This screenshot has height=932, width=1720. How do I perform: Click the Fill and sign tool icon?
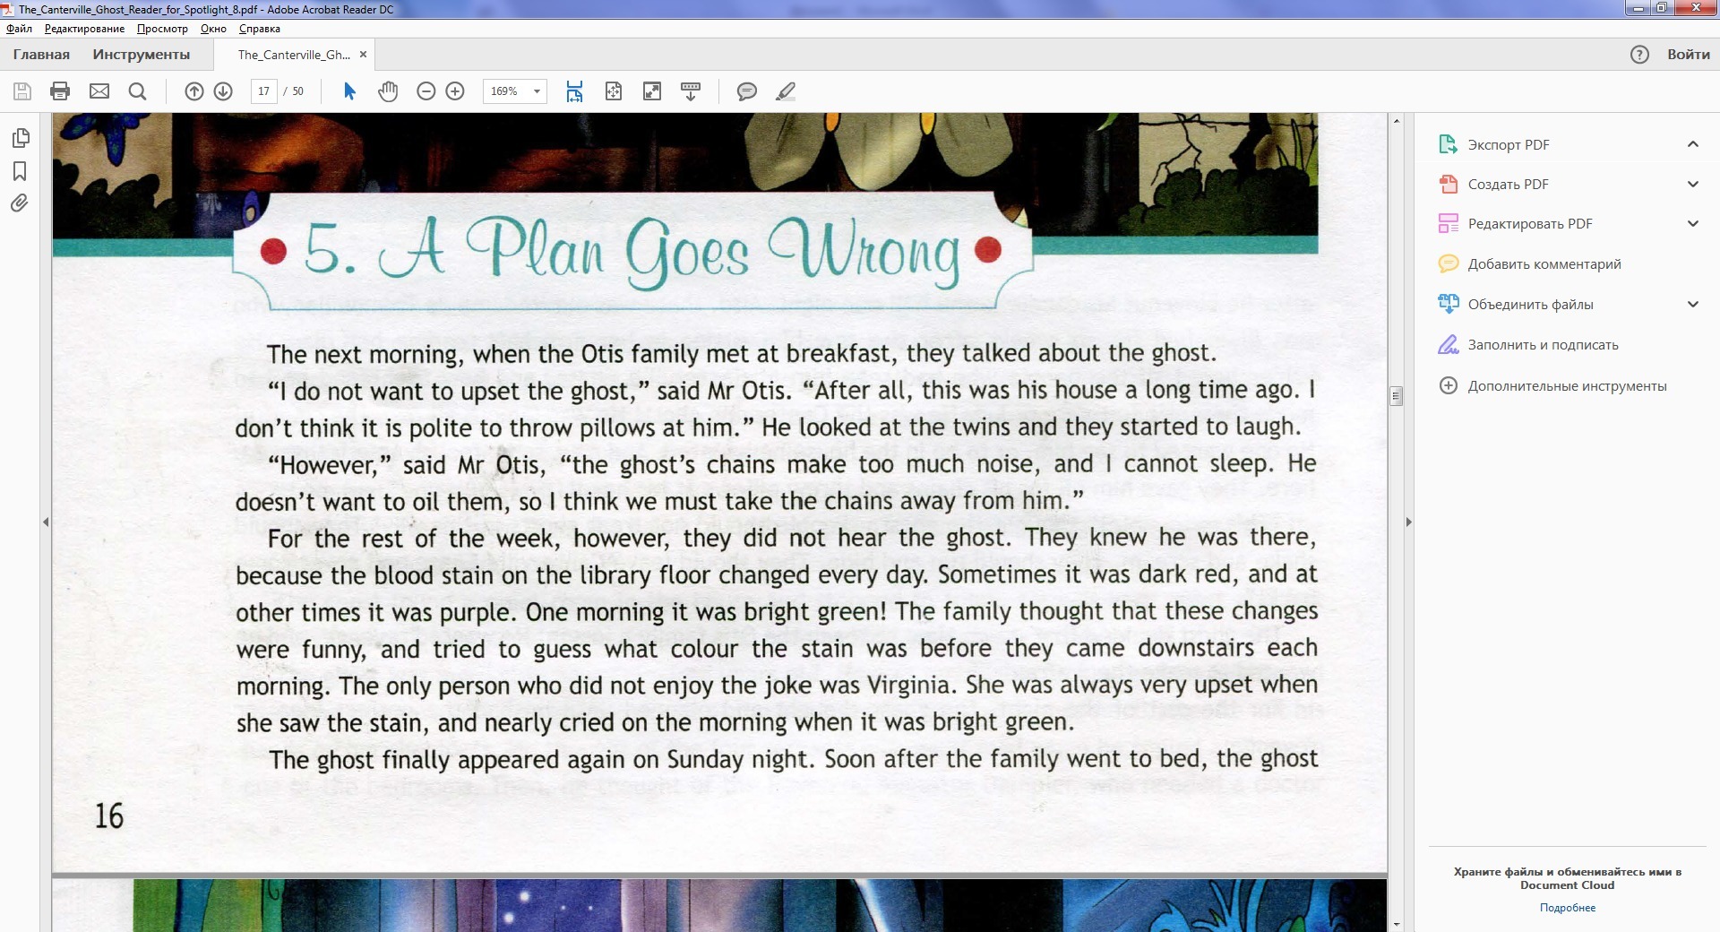click(1448, 344)
